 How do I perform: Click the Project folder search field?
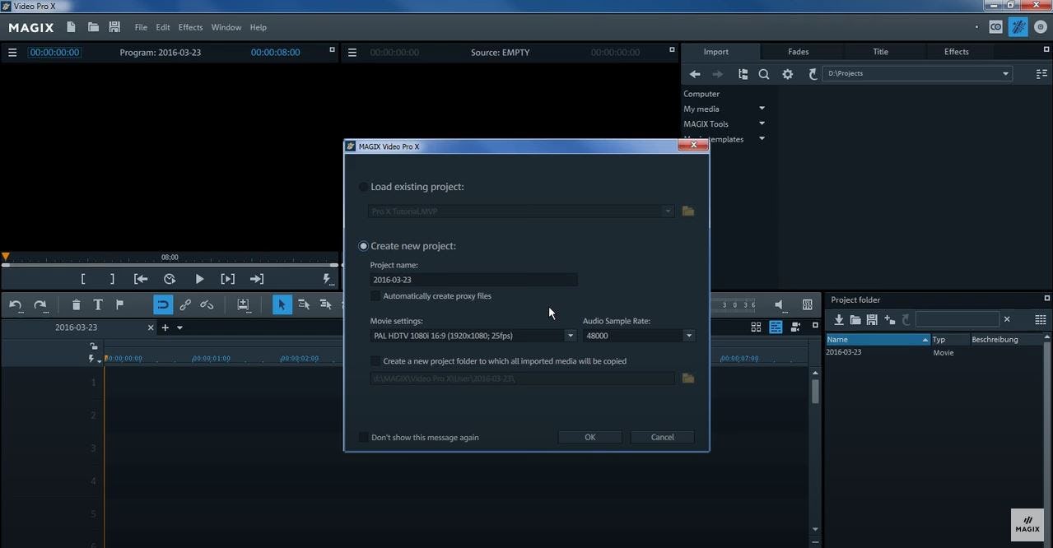pos(957,319)
